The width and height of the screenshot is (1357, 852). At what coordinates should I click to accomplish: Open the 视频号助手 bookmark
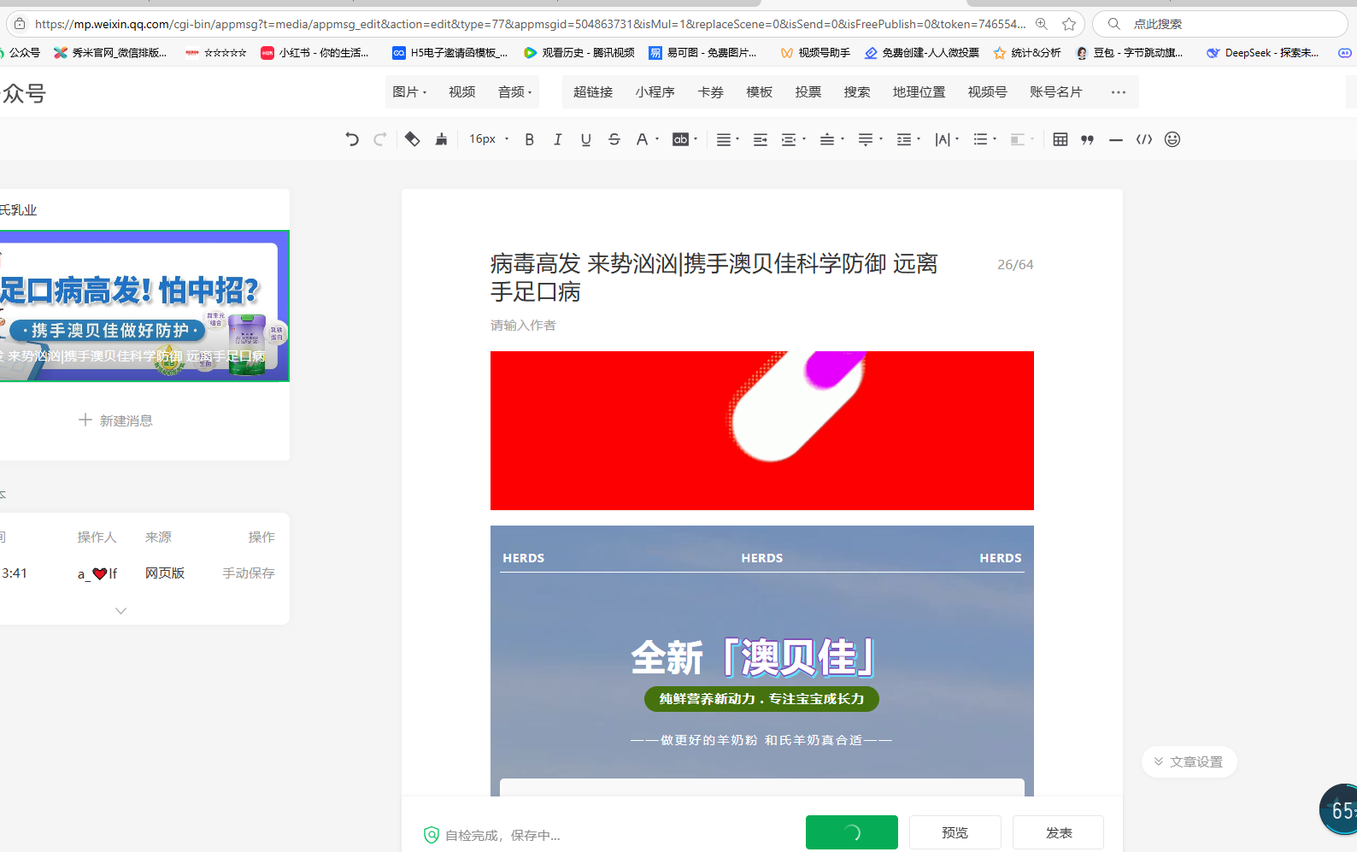815,53
